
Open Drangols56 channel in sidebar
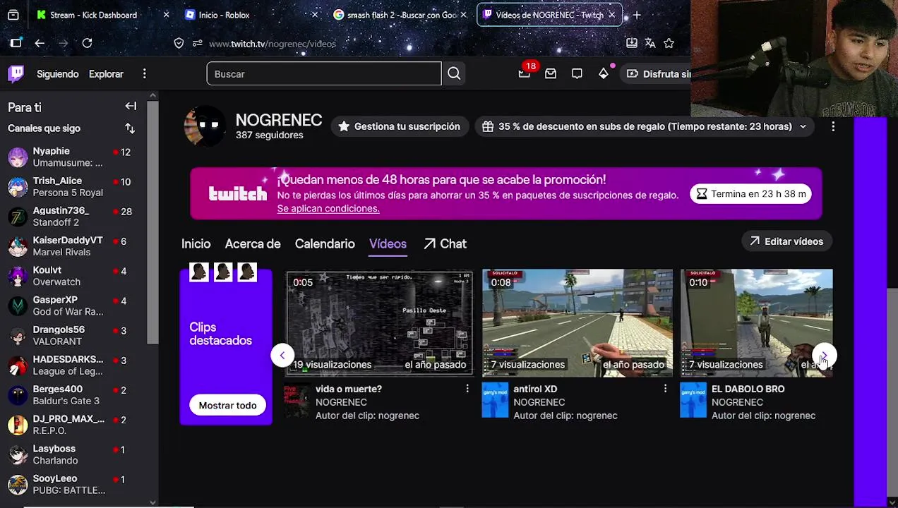(73, 335)
